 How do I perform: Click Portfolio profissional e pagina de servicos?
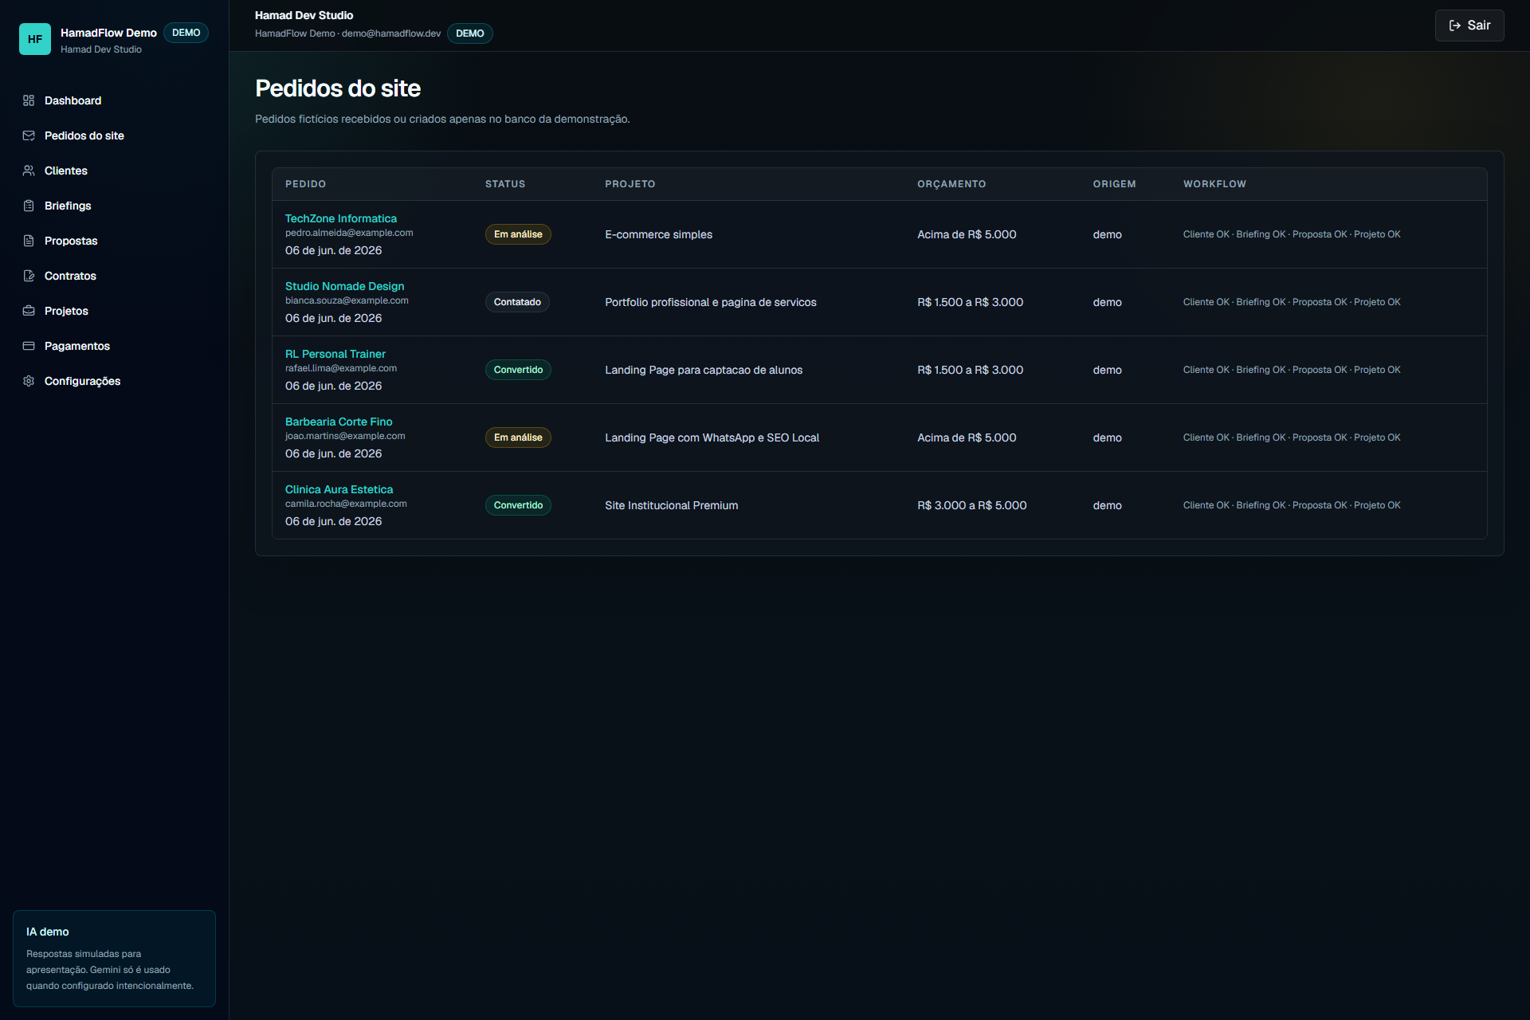click(x=711, y=302)
